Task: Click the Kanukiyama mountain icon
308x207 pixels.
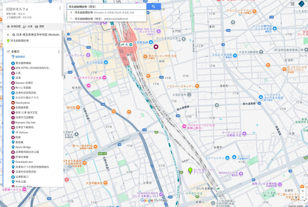Action: (x=13, y=103)
